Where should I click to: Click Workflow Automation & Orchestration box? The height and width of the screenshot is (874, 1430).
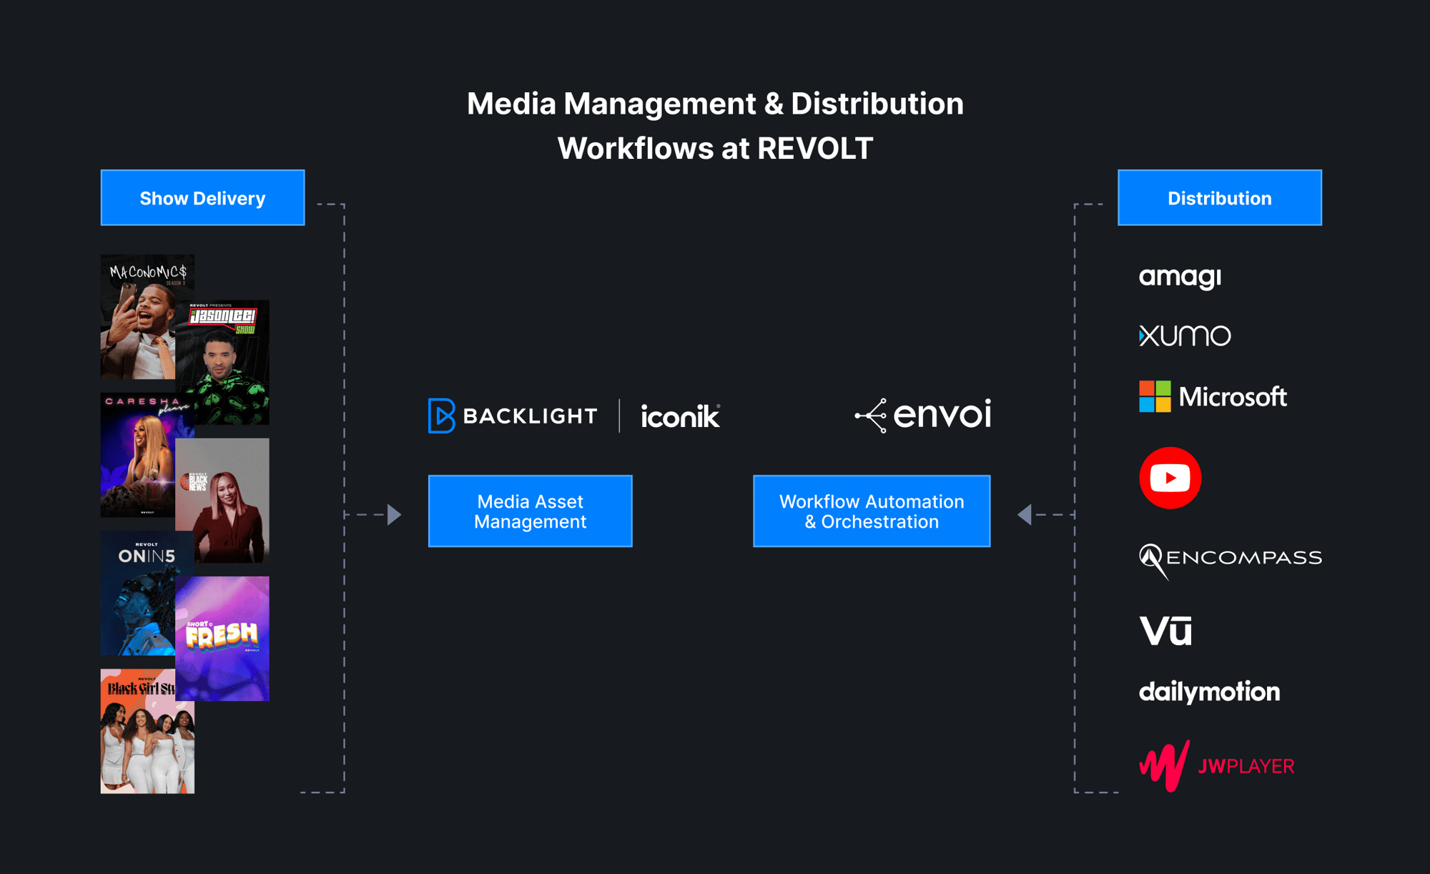872,511
